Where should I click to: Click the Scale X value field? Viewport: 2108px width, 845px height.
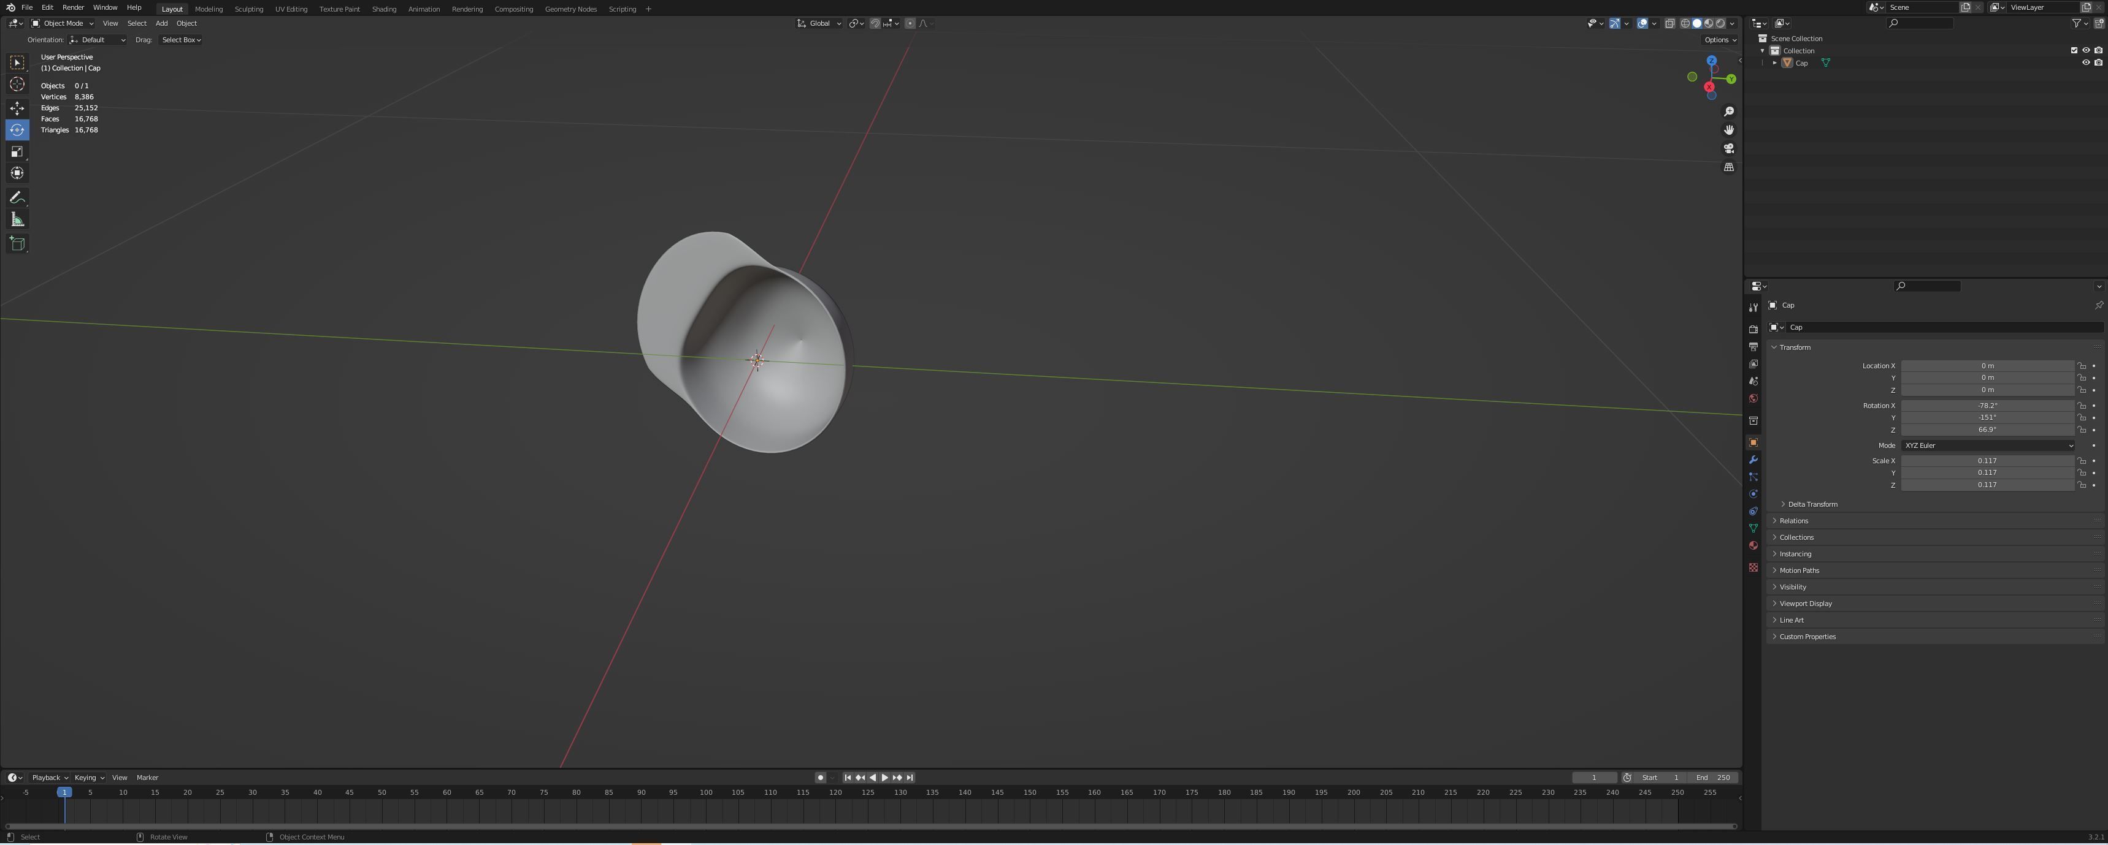[1986, 461]
